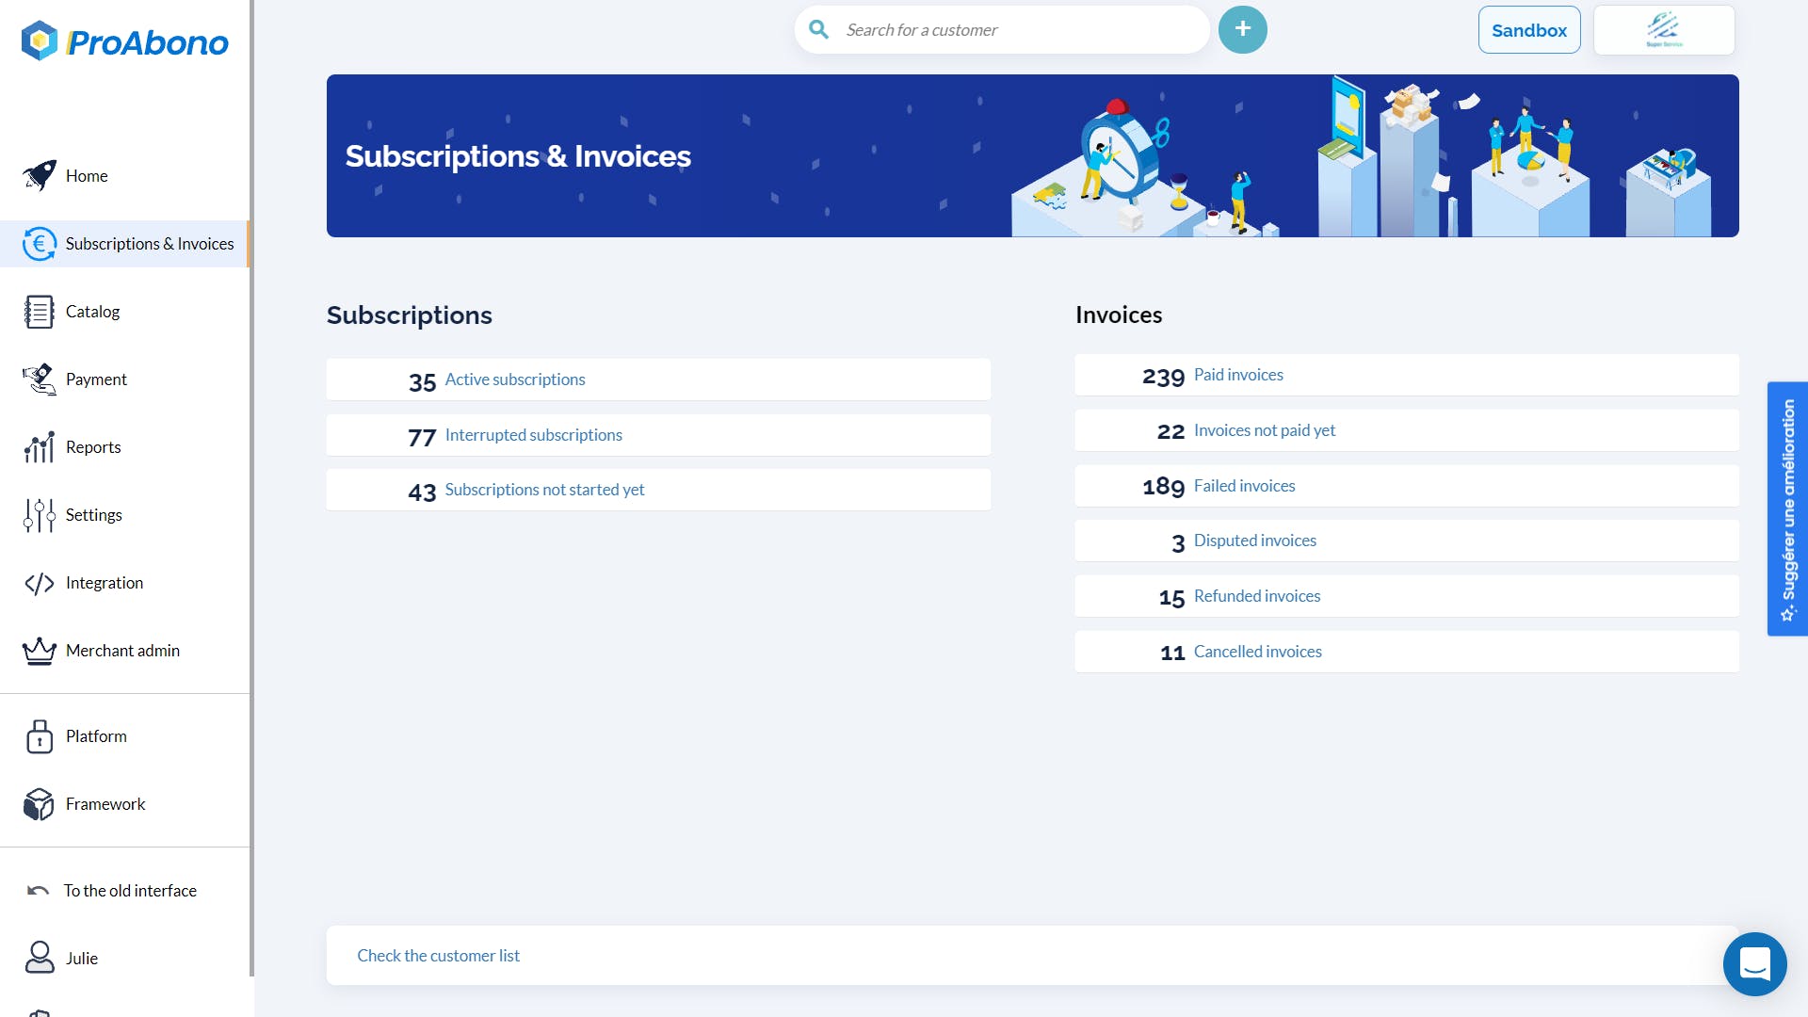Click the Home rocket icon
Screen dimensions: 1808x1017
[x=40, y=175]
